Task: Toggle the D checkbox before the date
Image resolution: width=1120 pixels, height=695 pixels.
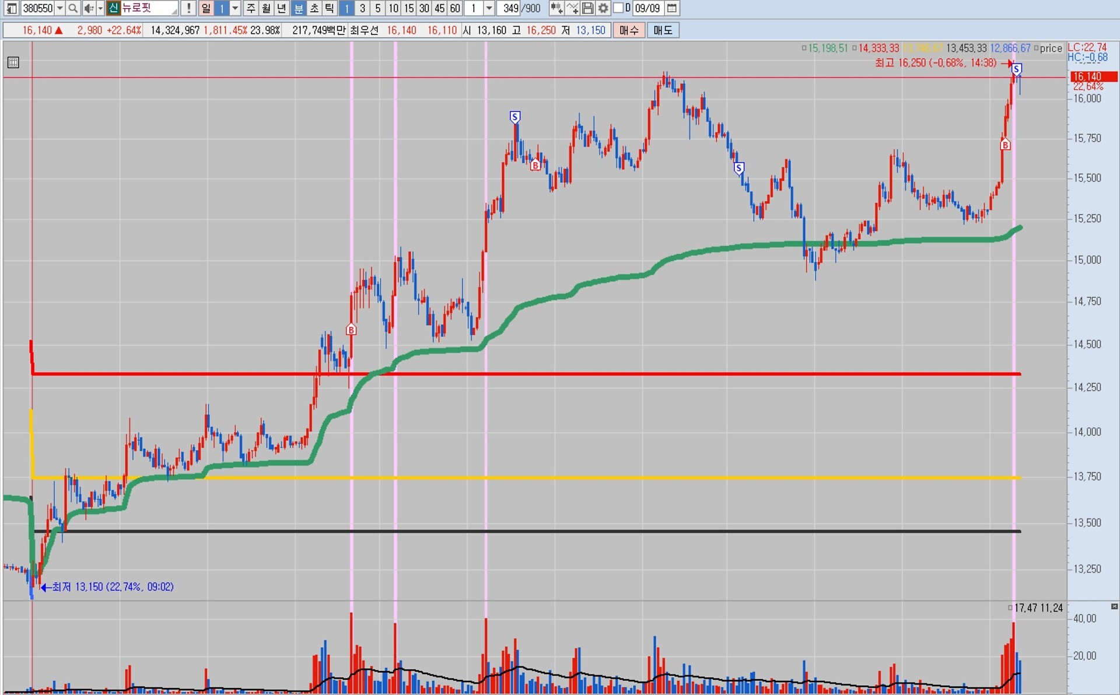Action: coord(618,8)
